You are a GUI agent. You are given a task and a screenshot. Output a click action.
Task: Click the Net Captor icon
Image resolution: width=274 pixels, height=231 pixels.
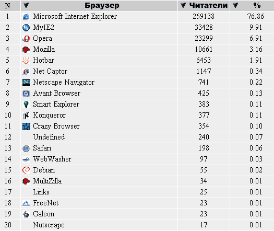[26, 72]
